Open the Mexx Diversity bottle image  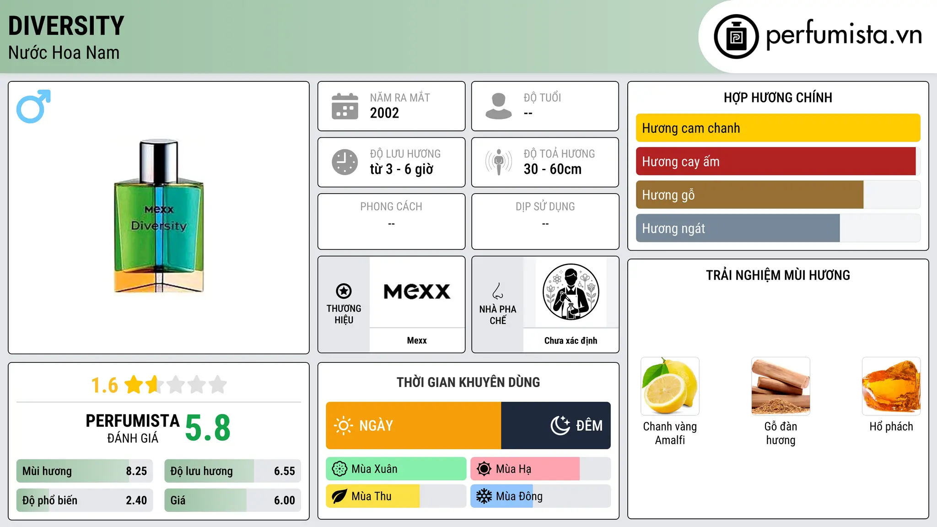pyautogui.click(x=159, y=216)
